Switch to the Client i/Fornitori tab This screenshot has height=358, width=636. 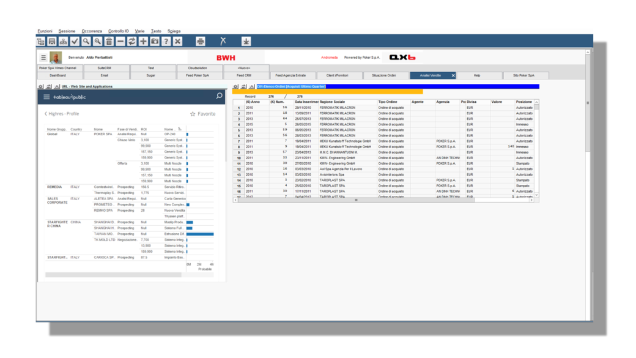click(x=339, y=75)
